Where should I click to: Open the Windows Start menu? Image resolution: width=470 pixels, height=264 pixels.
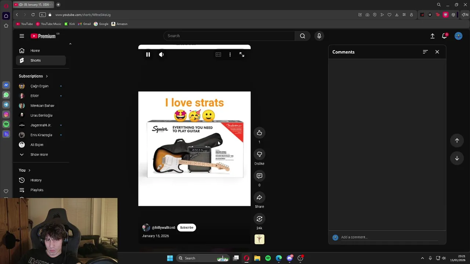170,258
